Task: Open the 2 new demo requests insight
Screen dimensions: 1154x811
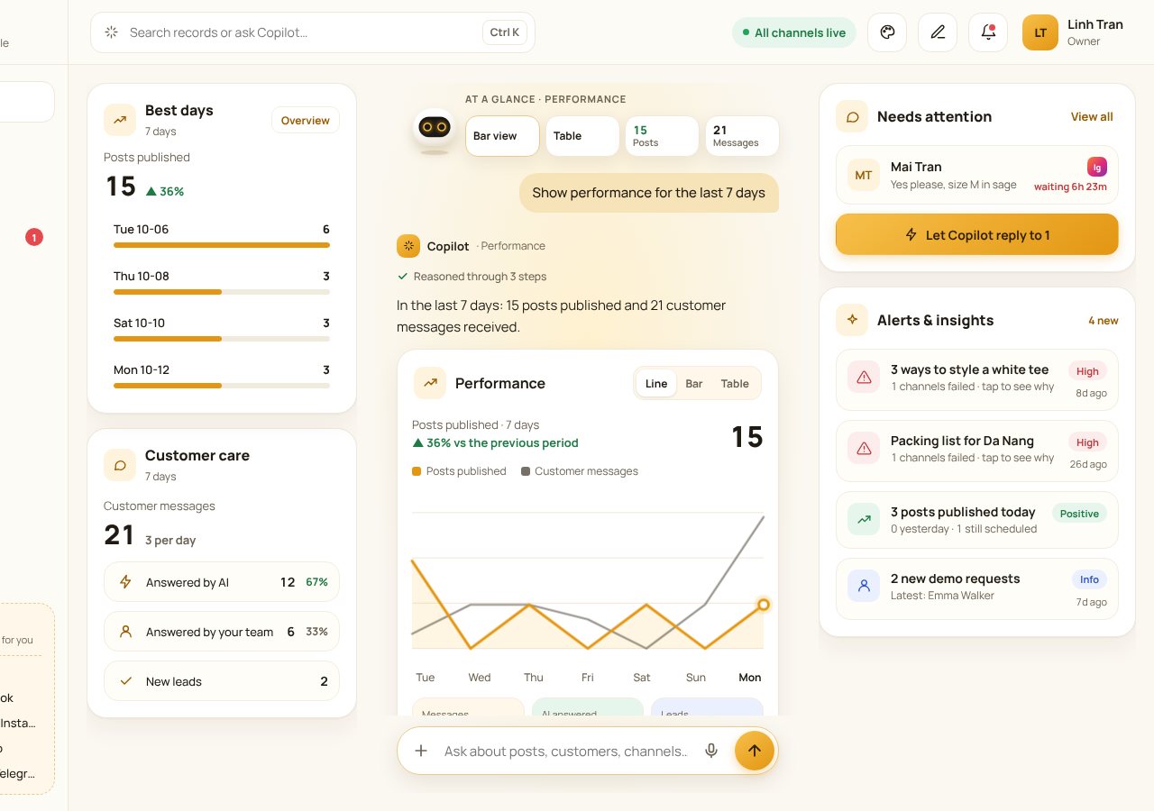Action: coord(977,588)
